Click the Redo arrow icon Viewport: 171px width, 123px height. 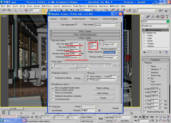point(9,11)
